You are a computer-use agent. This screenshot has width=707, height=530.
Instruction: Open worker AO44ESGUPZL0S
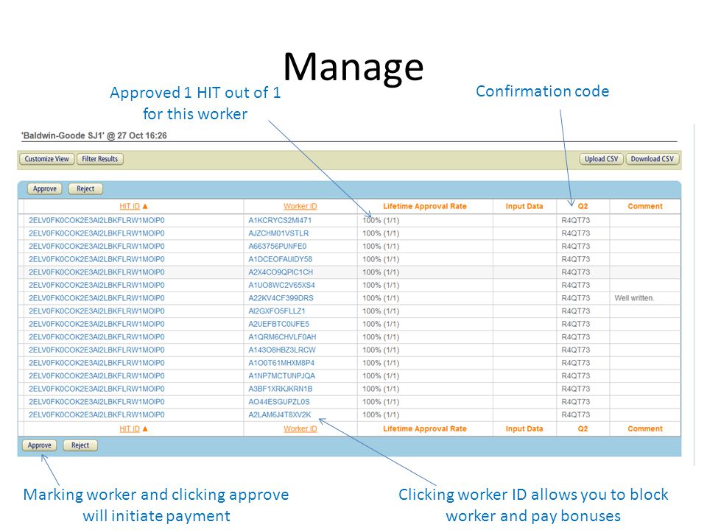click(x=279, y=402)
